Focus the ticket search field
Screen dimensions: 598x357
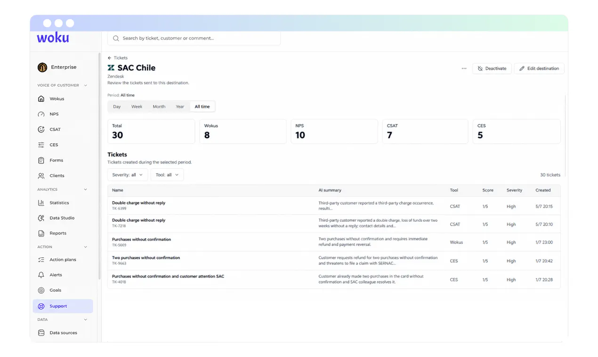[x=194, y=39]
